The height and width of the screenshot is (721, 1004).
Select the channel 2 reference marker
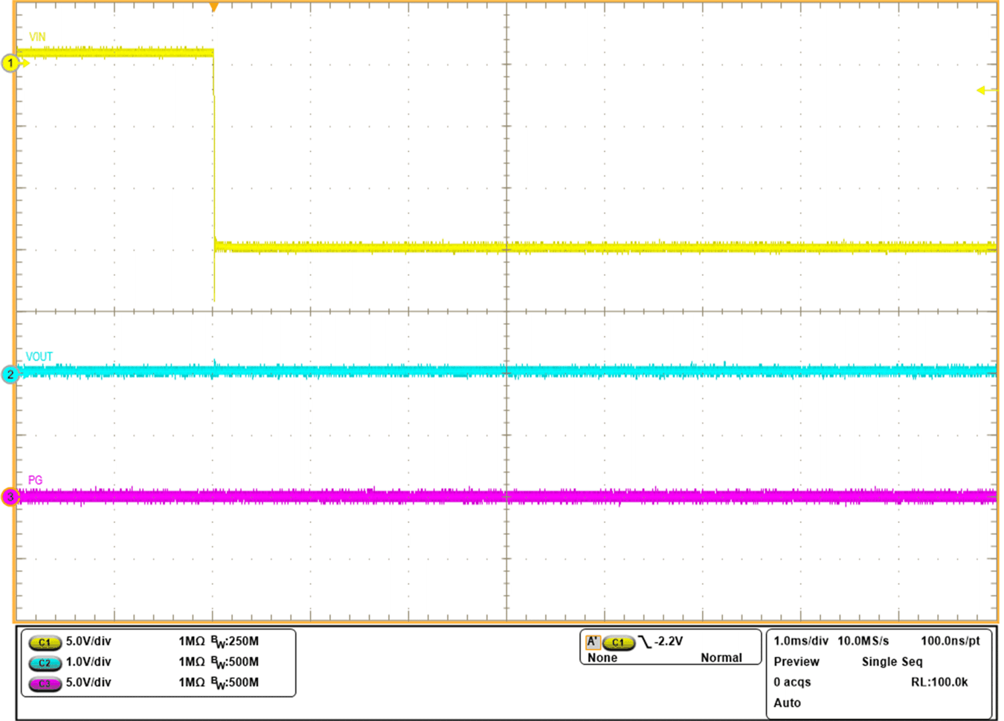pos(10,376)
